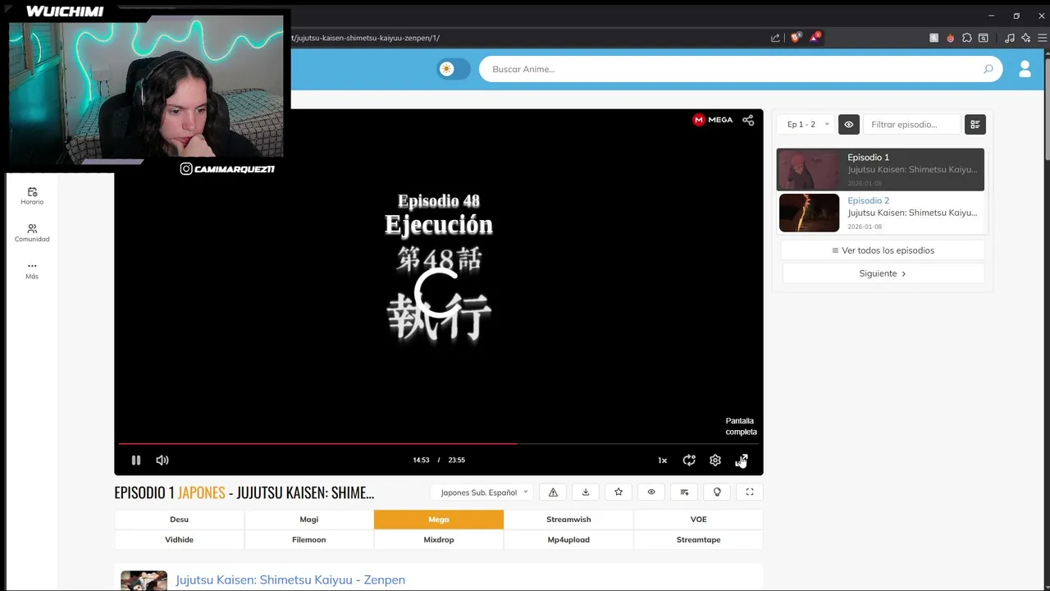The width and height of the screenshot is (1050, 591).
Task: Switch to the Mixdrop server tab
Action: 439,540
